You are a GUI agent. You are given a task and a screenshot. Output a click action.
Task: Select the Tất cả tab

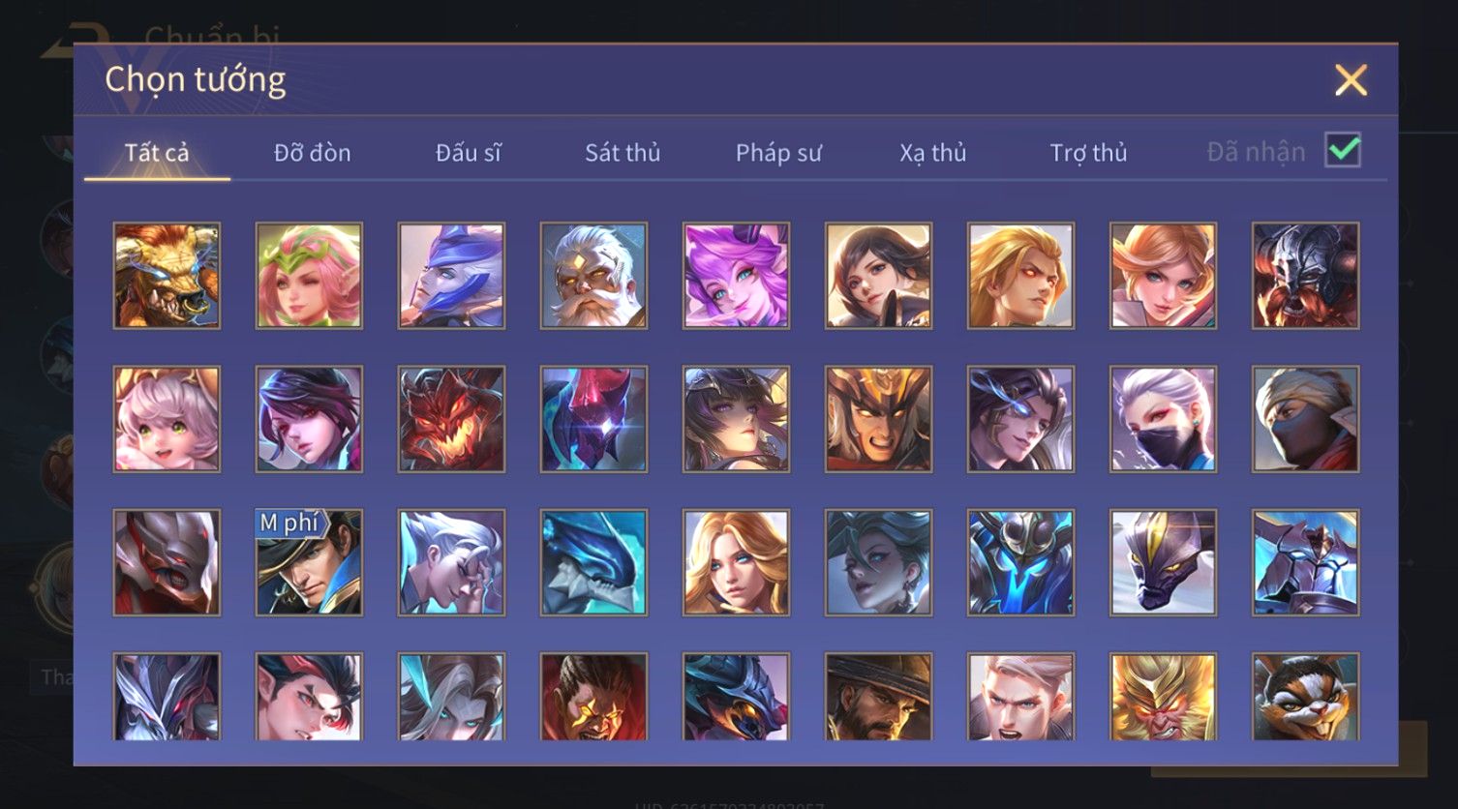(x=157, y=153)
